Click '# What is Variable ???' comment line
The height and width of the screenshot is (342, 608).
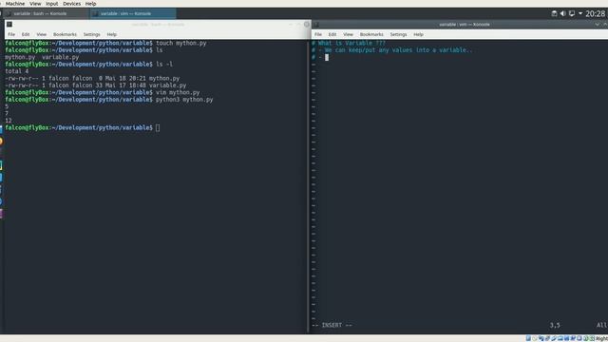point(349,43)
